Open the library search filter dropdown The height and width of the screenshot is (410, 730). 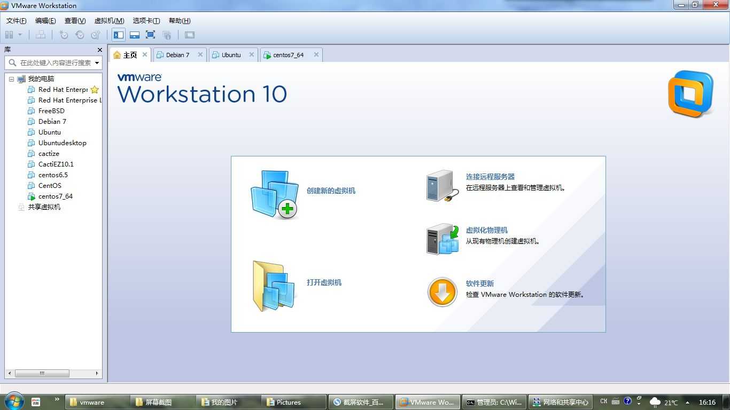(97, 62)
